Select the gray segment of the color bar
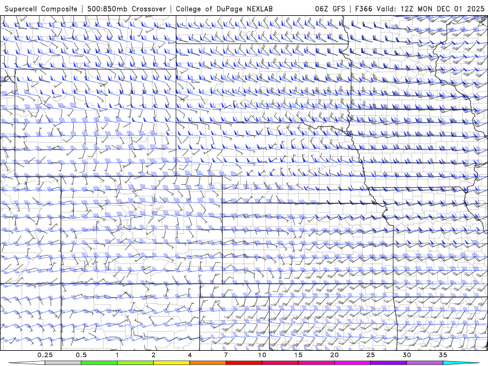The height and width of the screenshot is (366, 488). 63,363
